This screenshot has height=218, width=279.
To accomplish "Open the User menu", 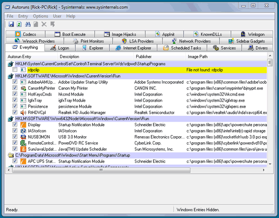I will click(57, 16).
